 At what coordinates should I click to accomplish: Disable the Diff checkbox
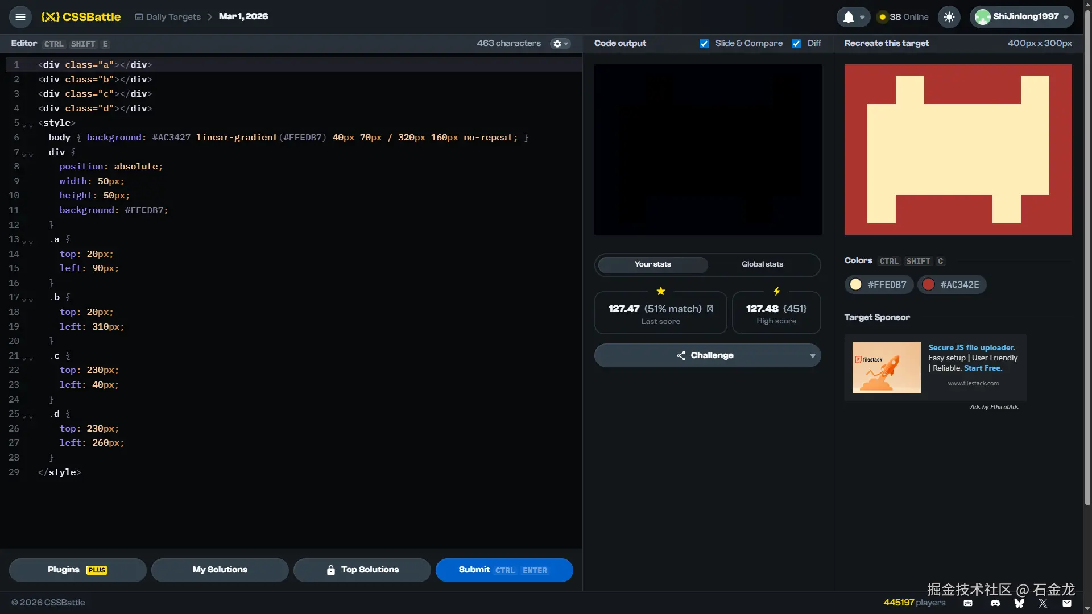[796, 44]
